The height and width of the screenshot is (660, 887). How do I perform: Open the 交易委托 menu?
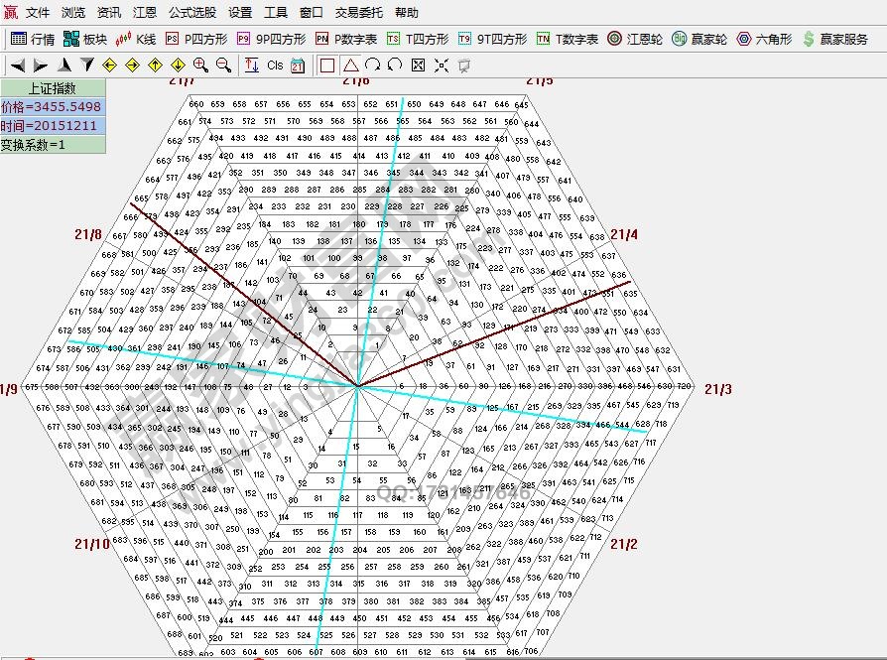[x=359, y=13]
